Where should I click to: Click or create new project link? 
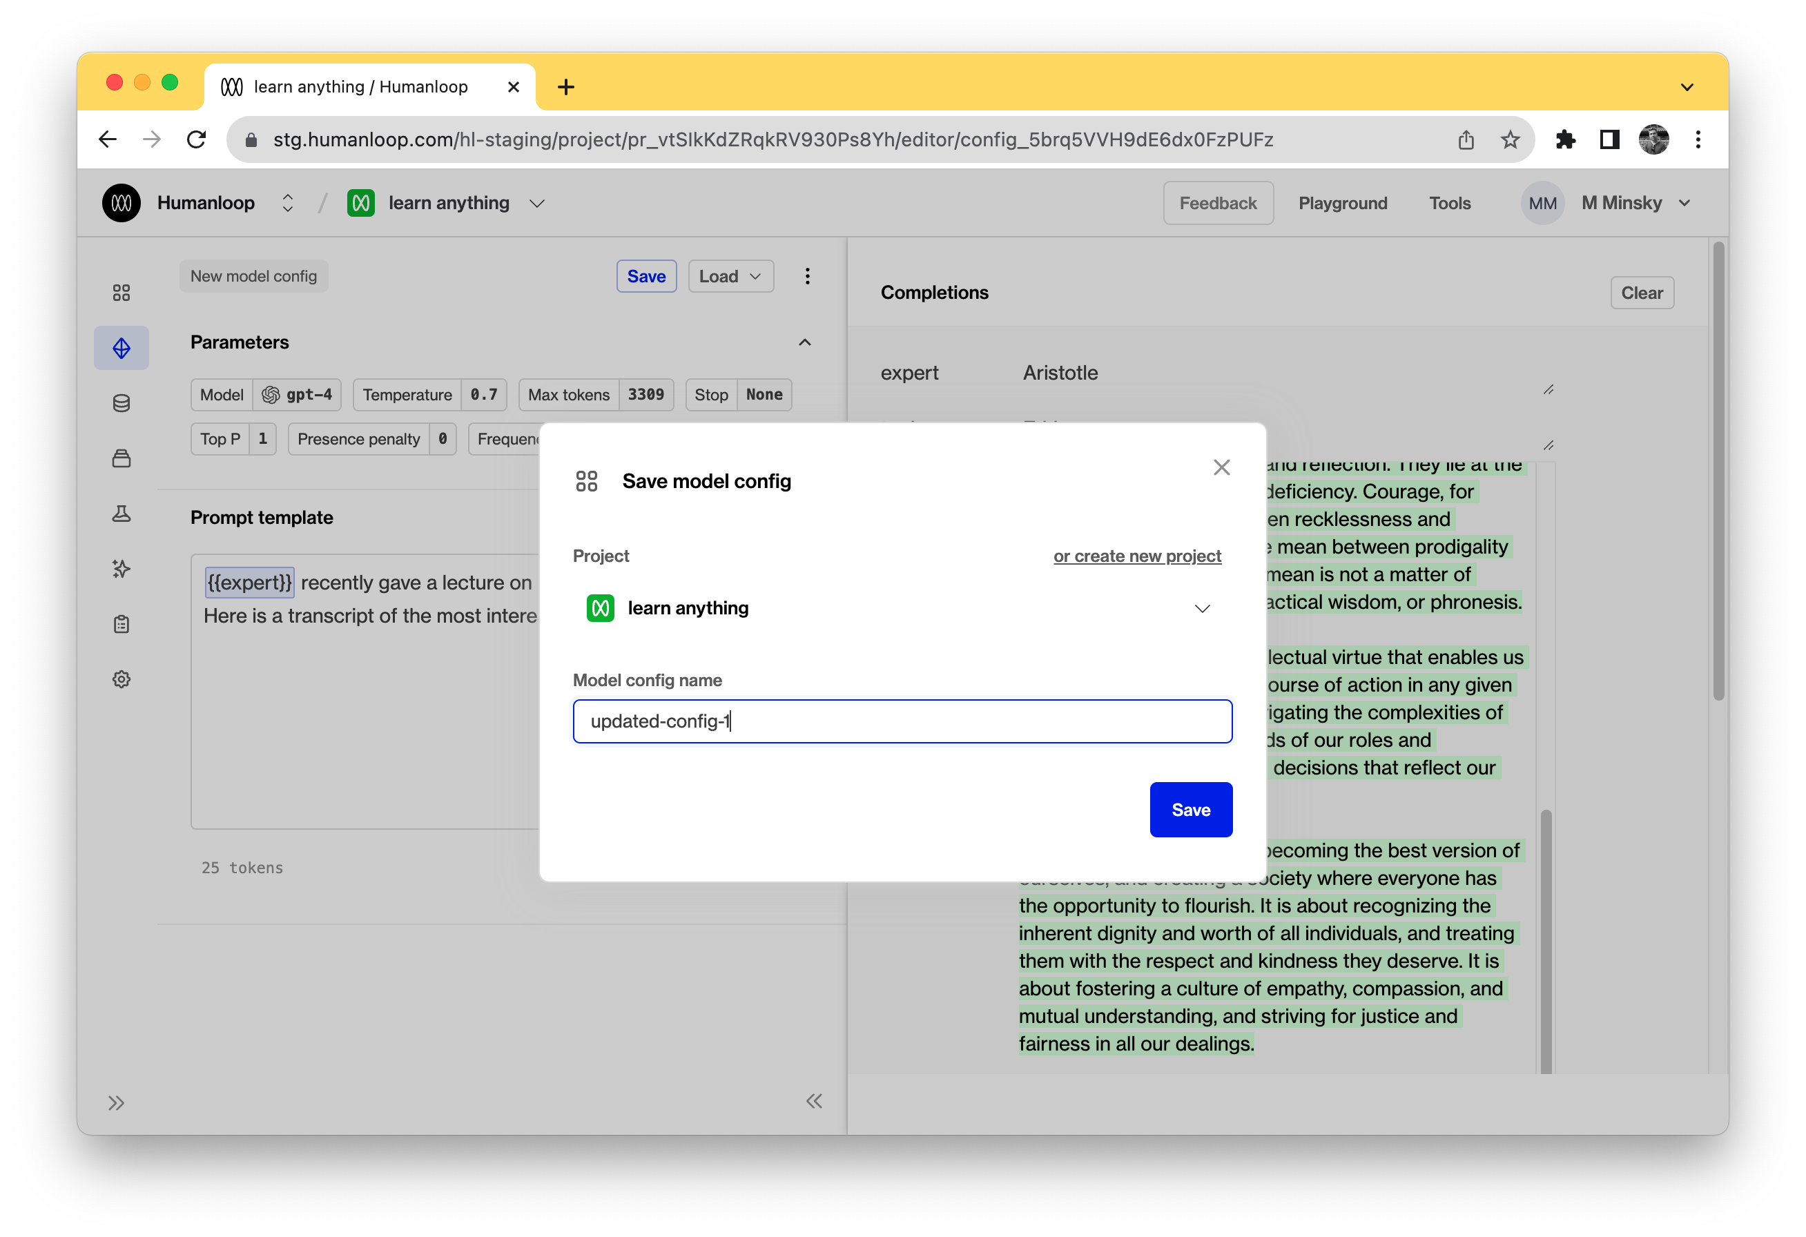pos(1137,556)
